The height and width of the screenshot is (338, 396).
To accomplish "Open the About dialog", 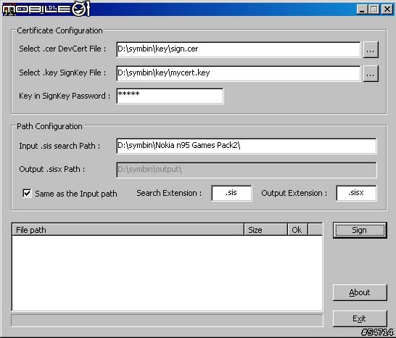I will [360, 292].
